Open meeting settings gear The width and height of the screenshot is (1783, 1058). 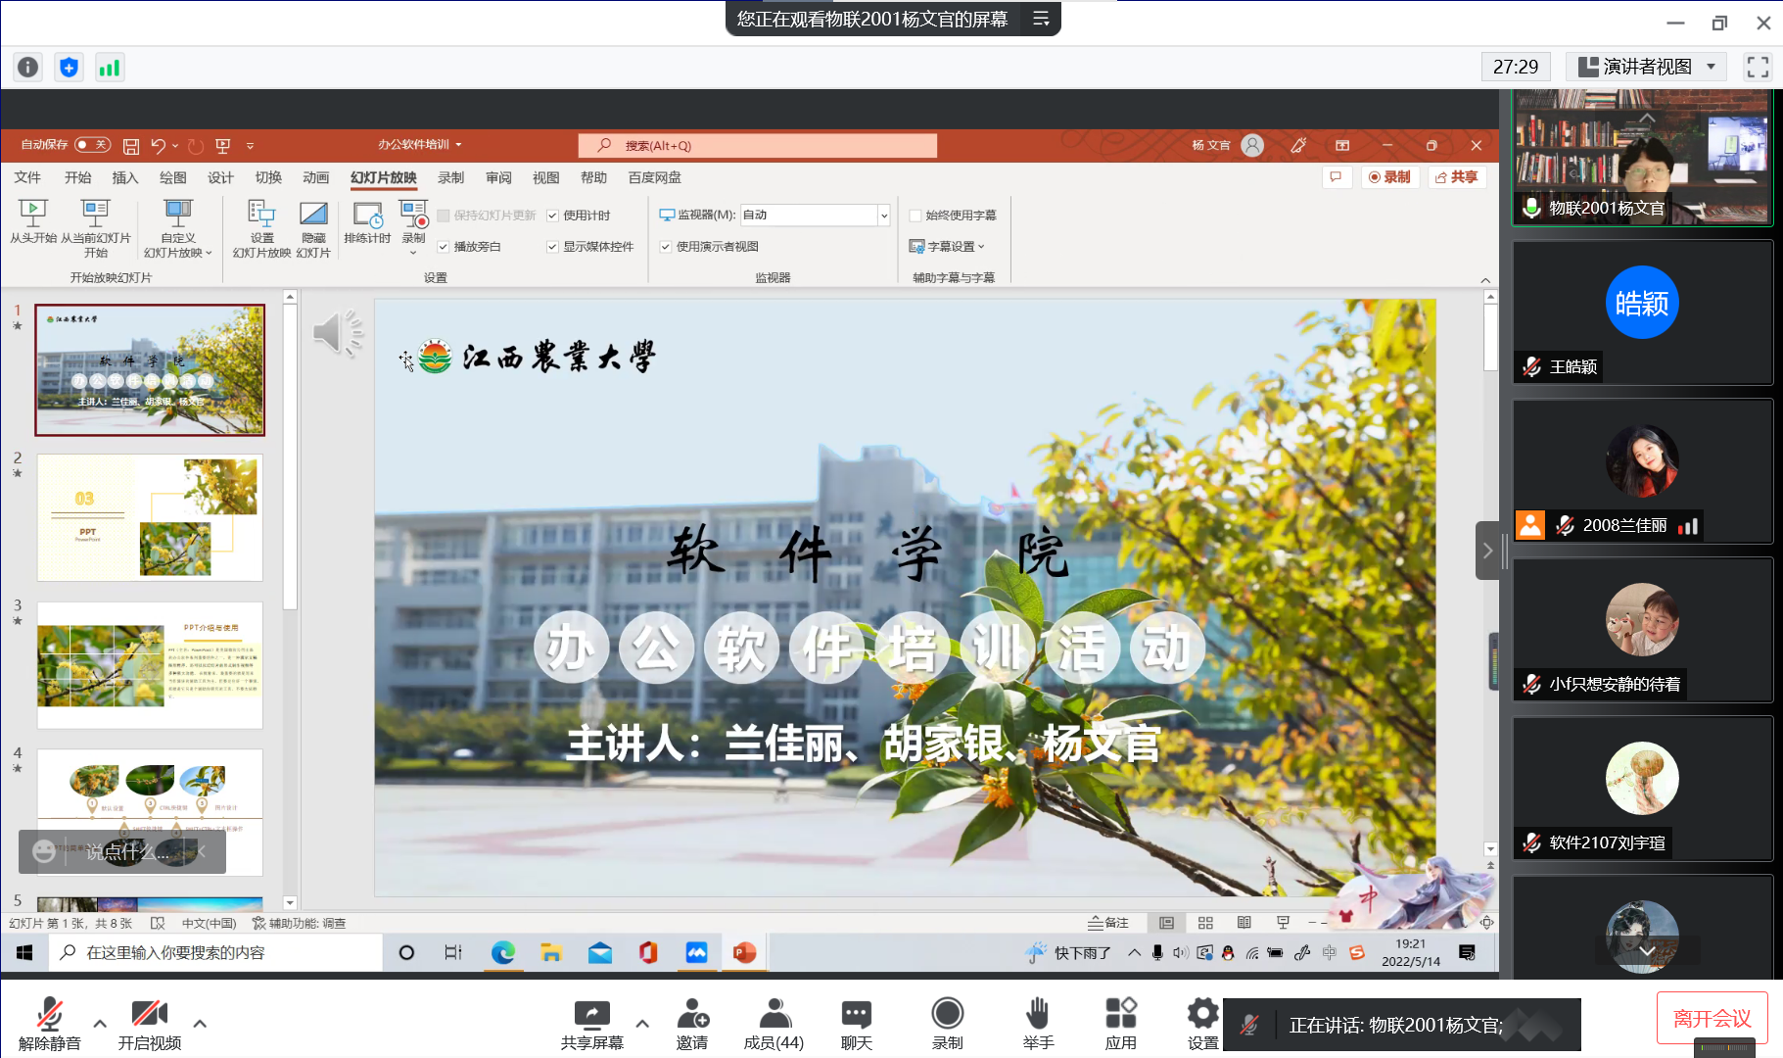pos(1202,1014)
